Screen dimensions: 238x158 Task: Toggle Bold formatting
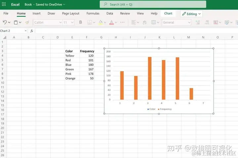[x=81, y=22]
